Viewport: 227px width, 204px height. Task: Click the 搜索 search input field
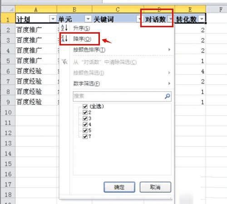tap(119, 96)
